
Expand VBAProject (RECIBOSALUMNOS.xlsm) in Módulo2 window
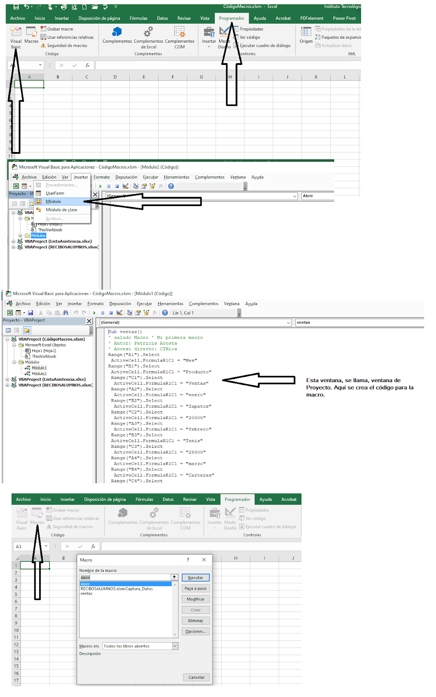point(14,247)
